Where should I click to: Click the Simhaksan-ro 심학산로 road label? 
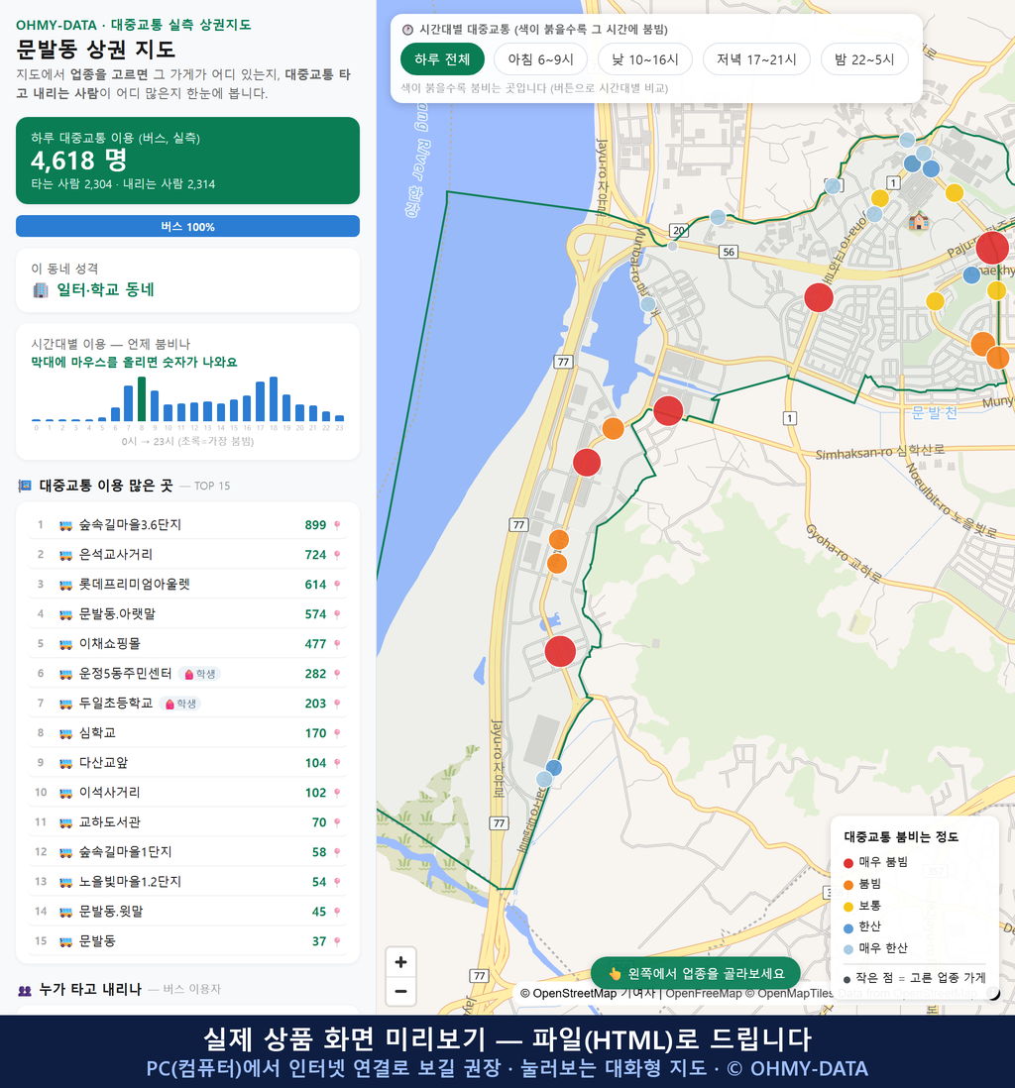click(879, 452)
